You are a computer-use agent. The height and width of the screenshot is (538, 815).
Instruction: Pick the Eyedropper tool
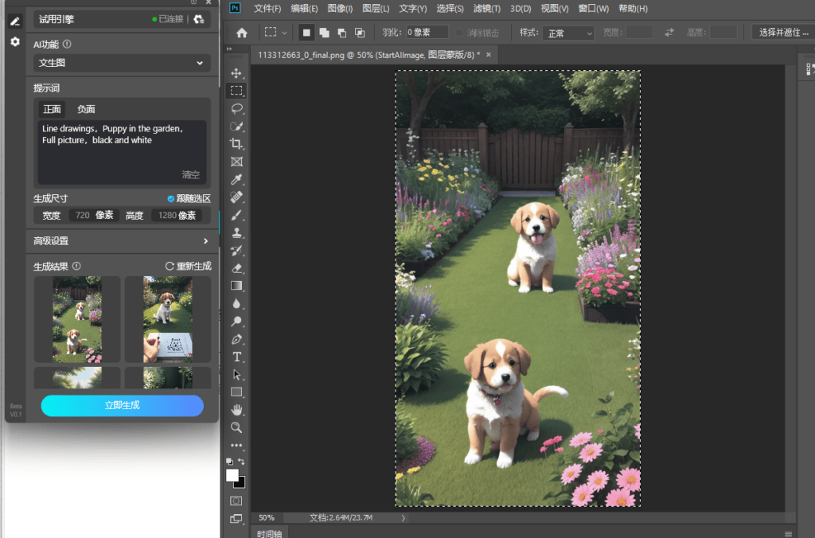(x=236, y=179)
